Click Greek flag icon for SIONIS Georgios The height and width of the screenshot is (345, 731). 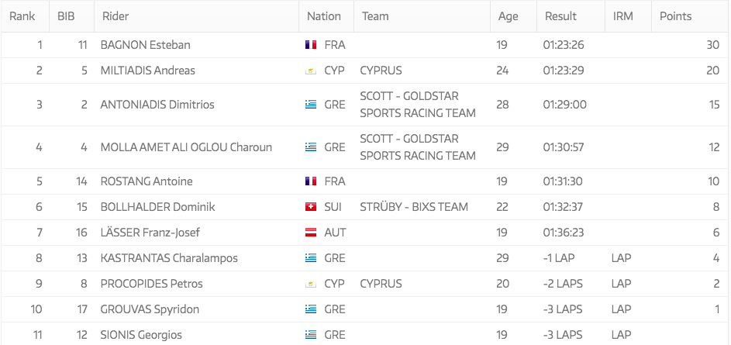pos(311,335)
